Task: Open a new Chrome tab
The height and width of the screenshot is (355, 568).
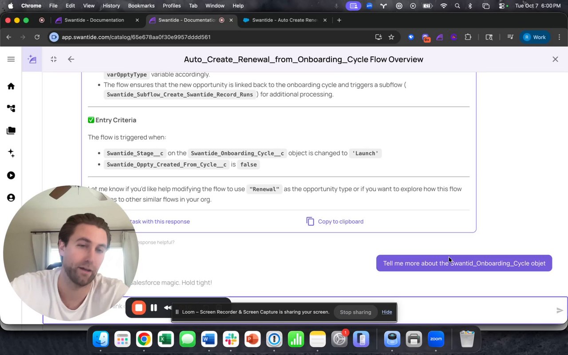Action: (339, 20)
